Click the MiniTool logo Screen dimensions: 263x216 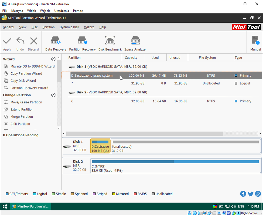pos(246,27)
